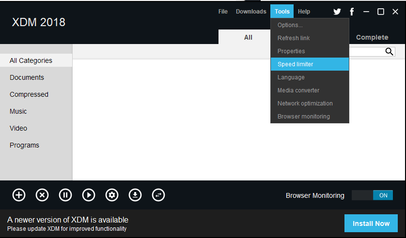Open Media converter from the menu

[310, 90]
